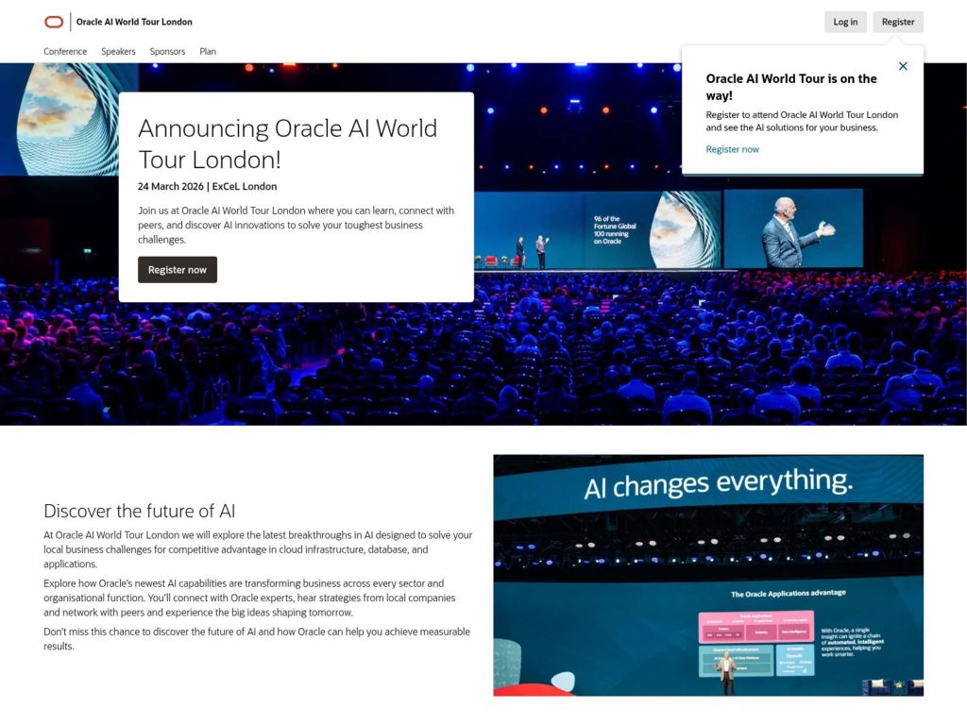This screenshot has height=725, width=967.
Task: Open the Conference menu item
Action: (x=64, y=52)
